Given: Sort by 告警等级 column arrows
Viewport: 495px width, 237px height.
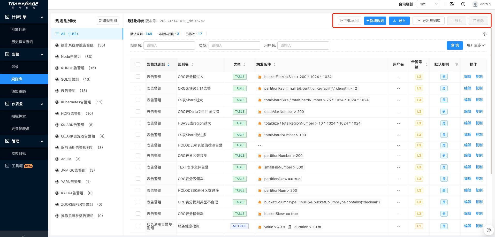Looking at the screenshot, I should tap(427, 65).
